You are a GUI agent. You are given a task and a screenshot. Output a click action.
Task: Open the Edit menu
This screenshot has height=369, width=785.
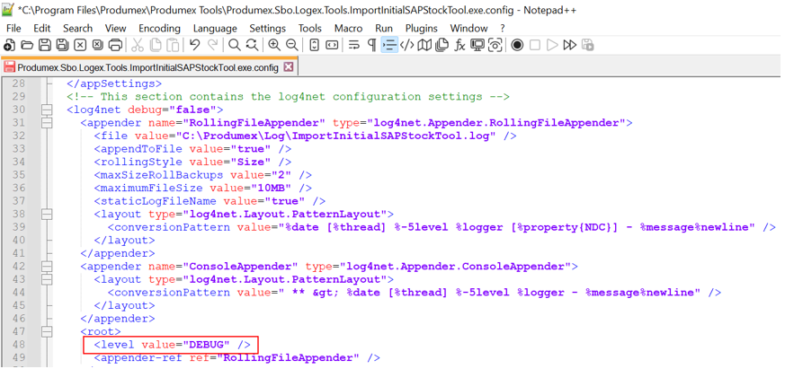tap(42, 28)
